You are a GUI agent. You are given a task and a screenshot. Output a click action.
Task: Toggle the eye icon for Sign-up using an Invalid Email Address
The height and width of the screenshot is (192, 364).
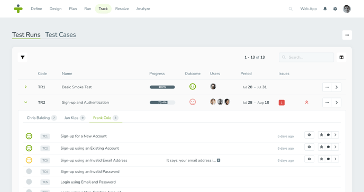309,159
